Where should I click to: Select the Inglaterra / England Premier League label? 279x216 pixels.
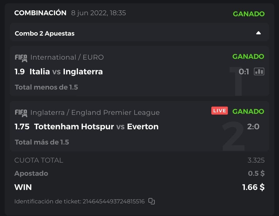(95, 113)
